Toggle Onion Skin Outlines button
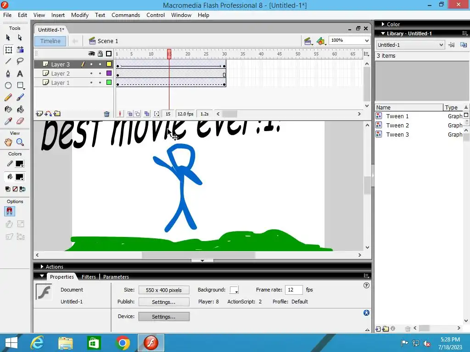 137,114
